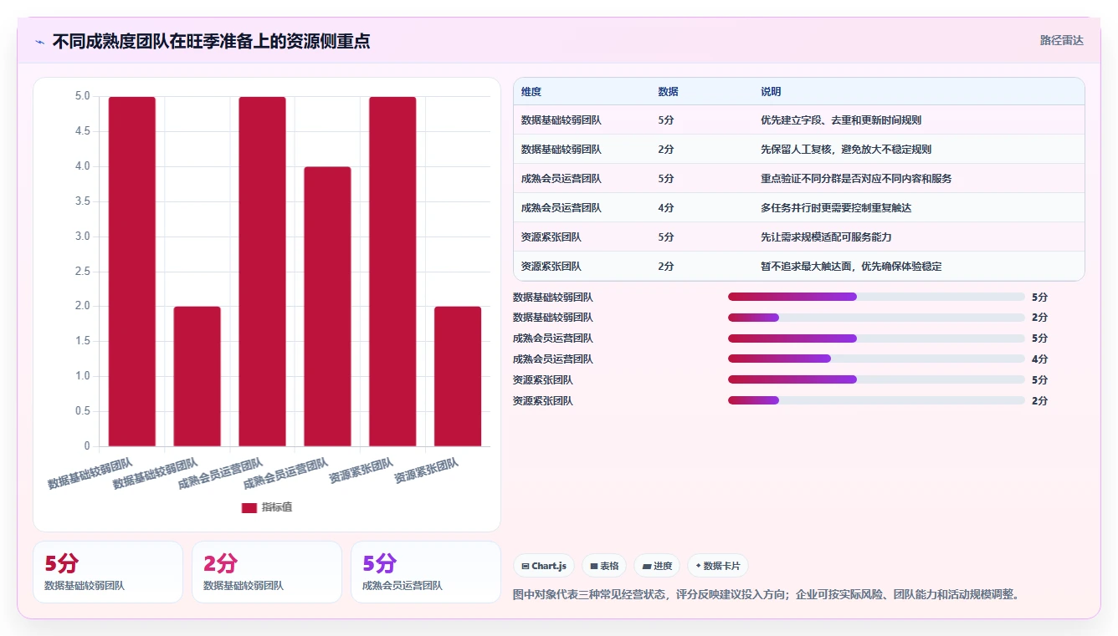Screen dimensions: 1118x636
Task: Open the 2分 数据基础较弱团队 summary card
Action: point(267,572)
